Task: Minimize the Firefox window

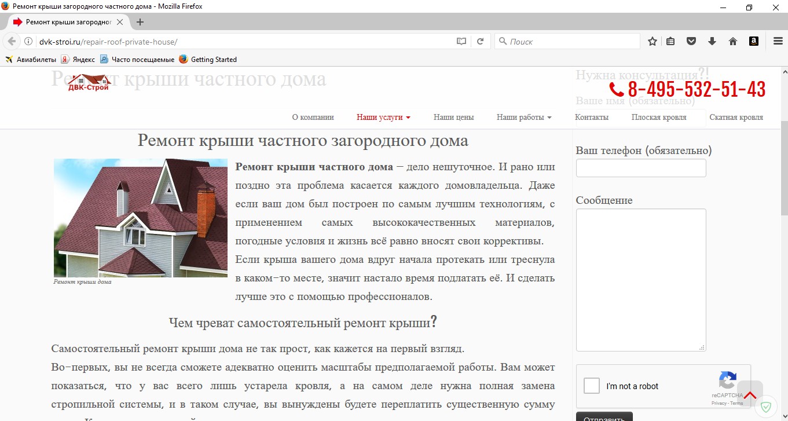Action: click(x=723, y=7)
